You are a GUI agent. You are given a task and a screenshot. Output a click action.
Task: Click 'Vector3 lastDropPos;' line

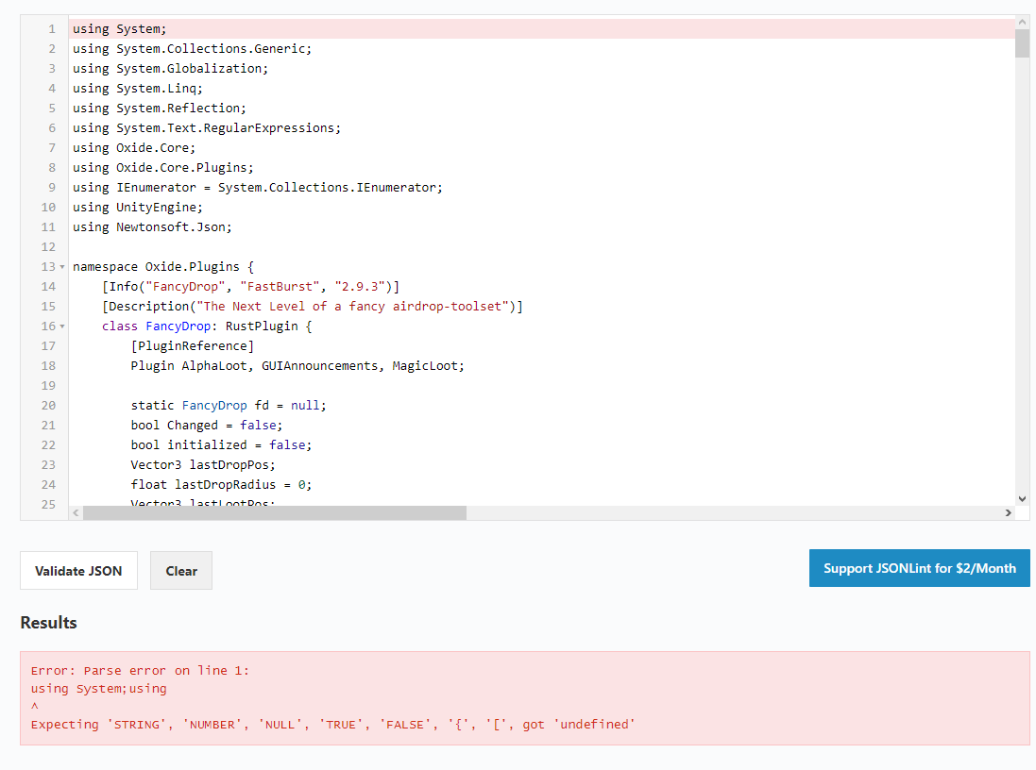(x=203, y=465)
